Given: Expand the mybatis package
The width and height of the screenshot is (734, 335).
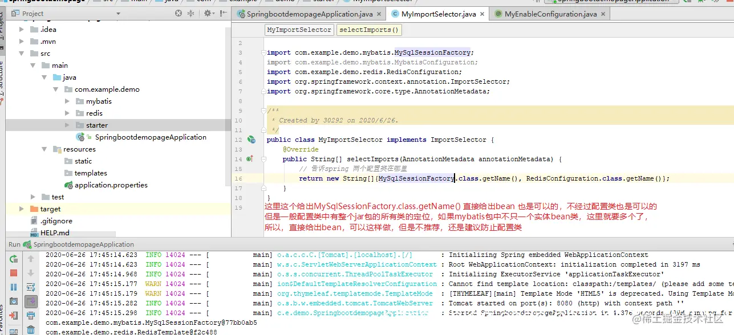Looking at the screenshot, I should pos(67,101).
